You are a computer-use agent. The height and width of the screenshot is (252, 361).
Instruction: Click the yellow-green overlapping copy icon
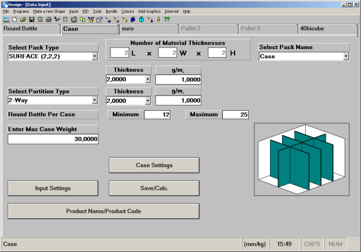coord(82,20)
